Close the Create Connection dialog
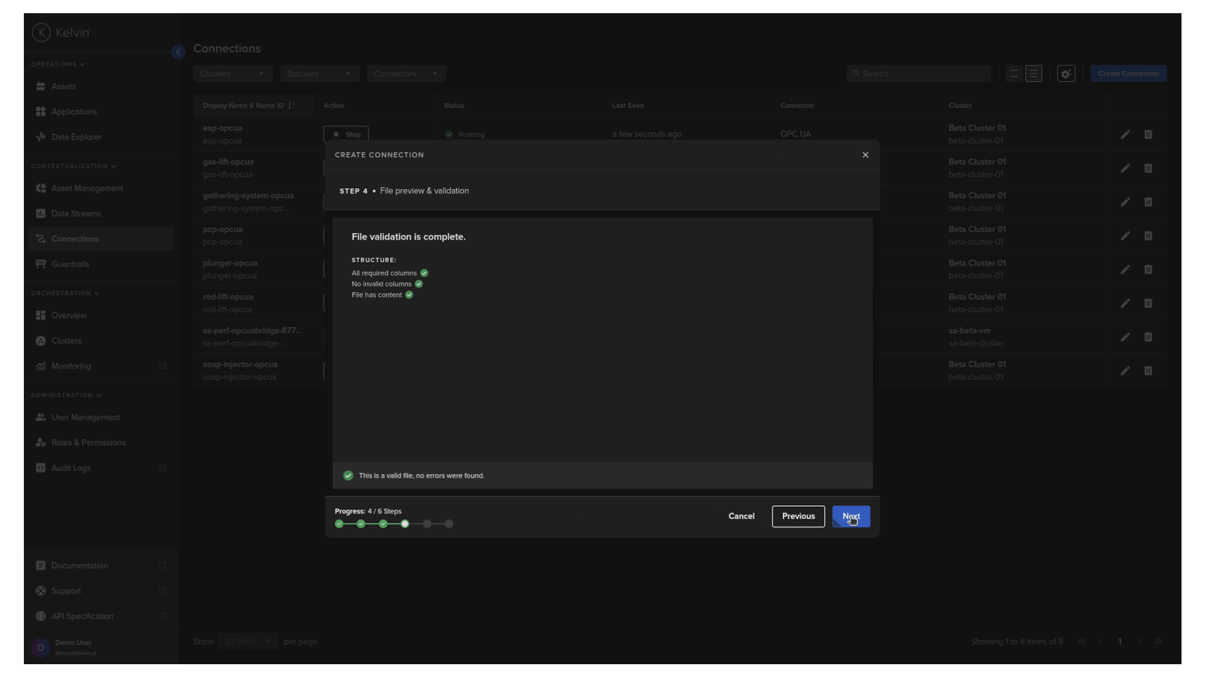Viewport: 1206px width, 678px height. pos(865,155)
